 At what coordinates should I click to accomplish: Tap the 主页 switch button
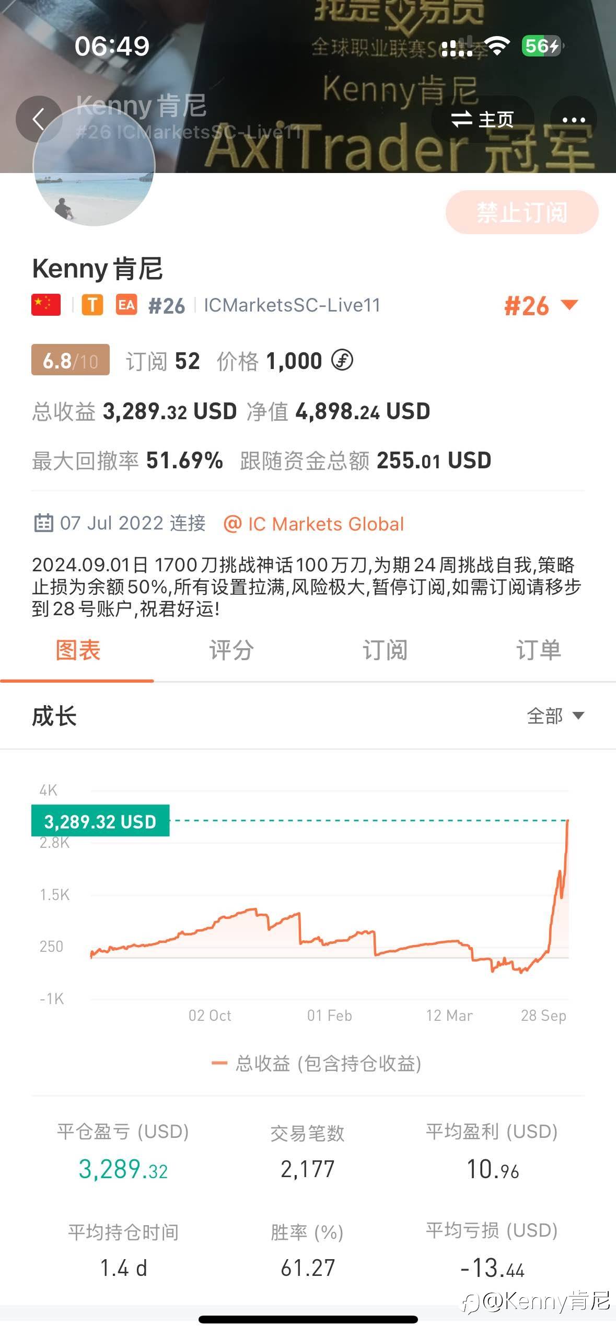click(482, 120)
